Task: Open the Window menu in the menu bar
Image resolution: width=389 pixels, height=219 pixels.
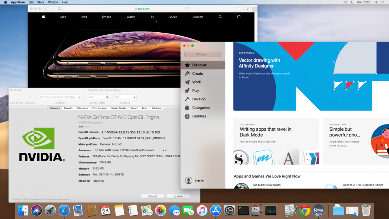Action: pos(53,2)
